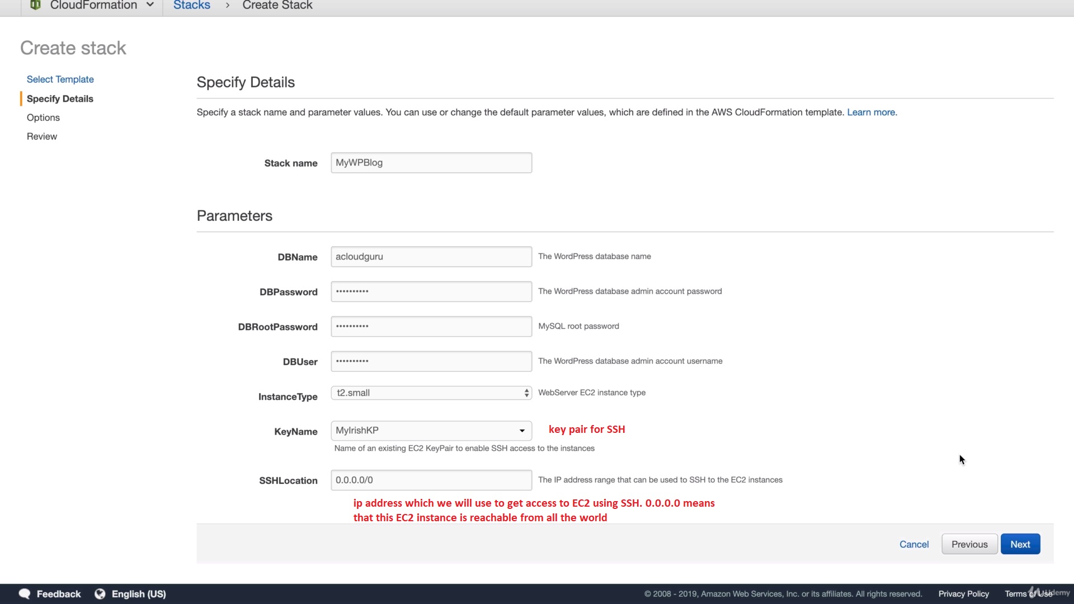Screen dimensions: 1074x604
Task: Click the Stack name input field
Action: [431, 163]
